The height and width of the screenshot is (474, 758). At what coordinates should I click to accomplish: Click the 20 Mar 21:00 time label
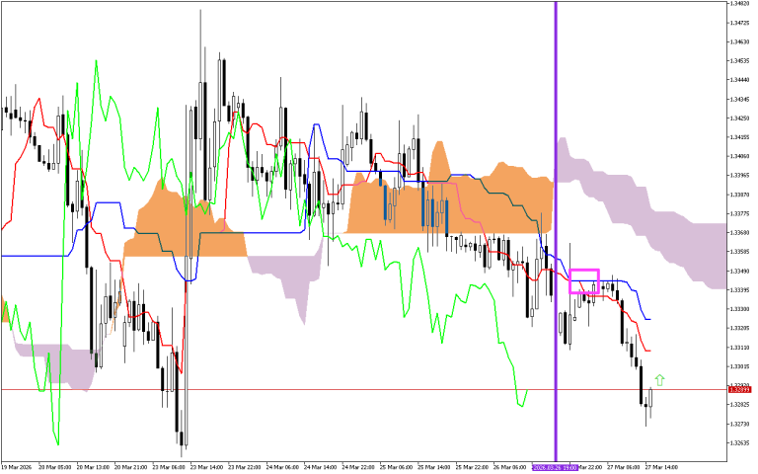tap(130, 468)
